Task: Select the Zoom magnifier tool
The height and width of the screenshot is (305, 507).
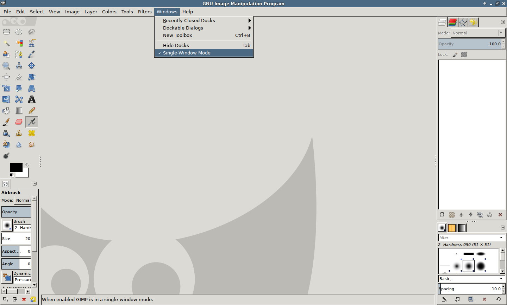Action: coord(6,66)
